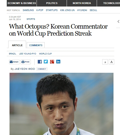Screen dimensions: 120x135
Task: Connect with author Jaeyeon Woo
Action: click(x=42, y=69)
